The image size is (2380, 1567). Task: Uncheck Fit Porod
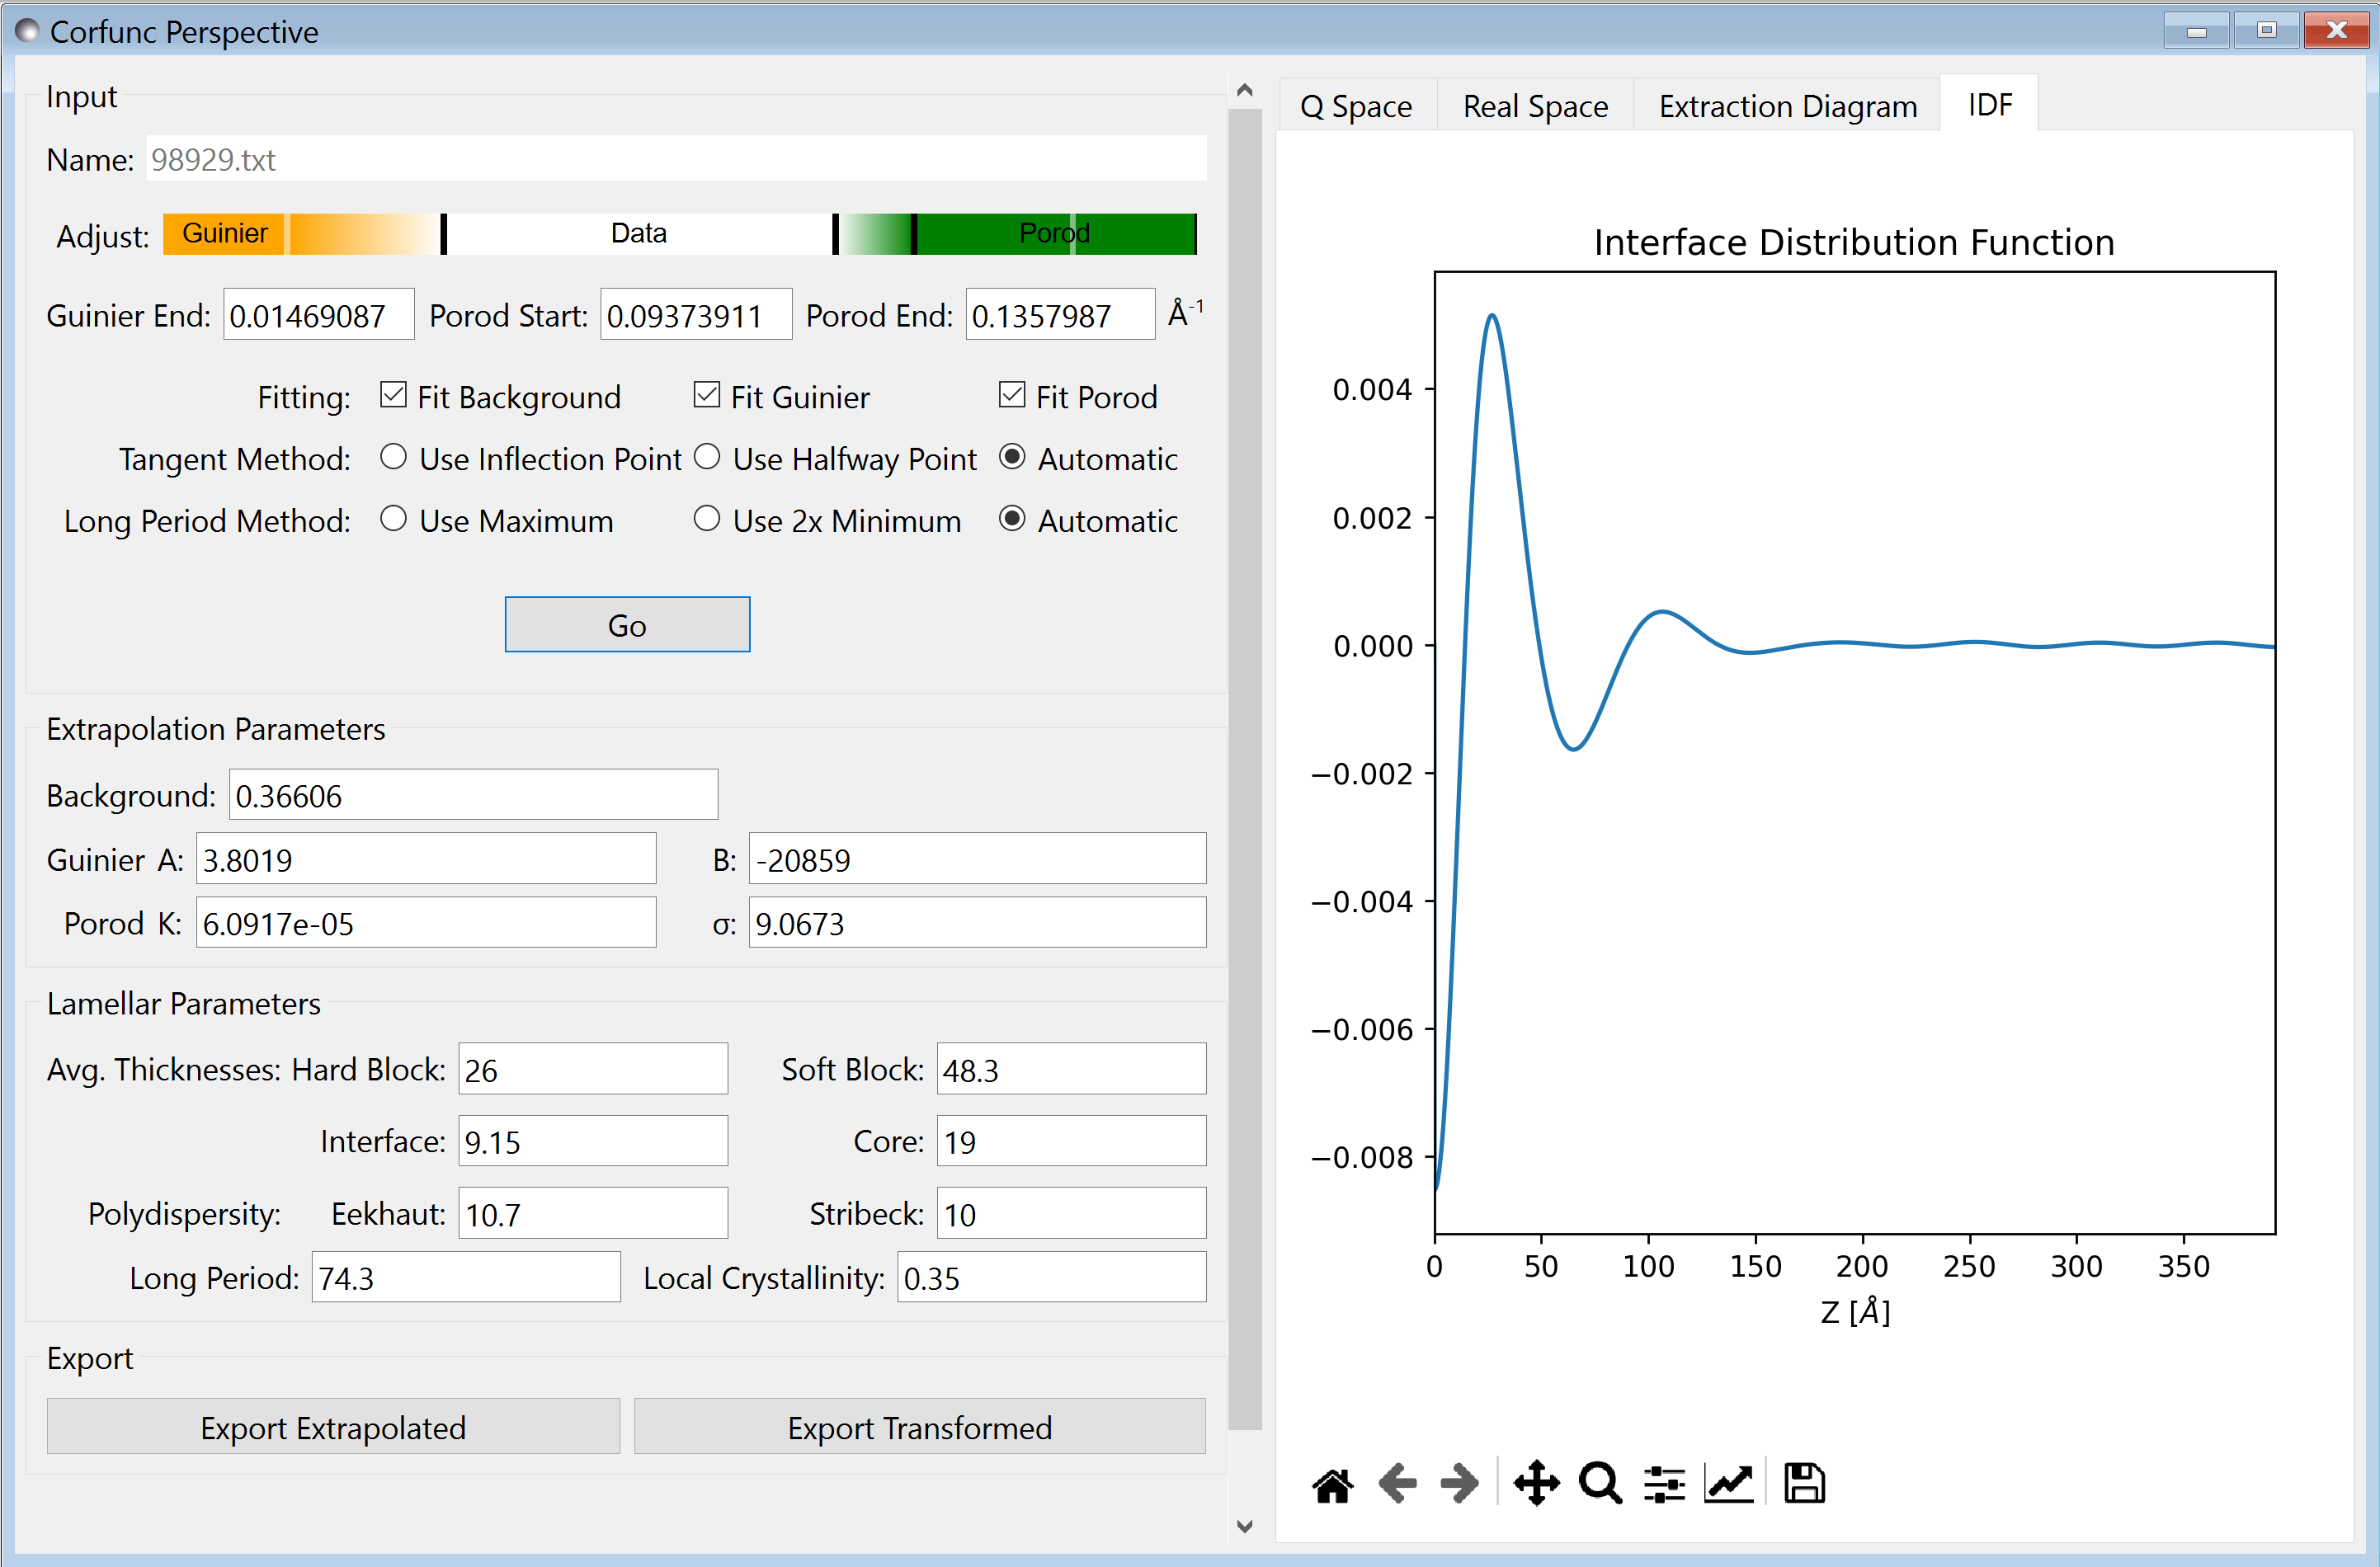1011,395
